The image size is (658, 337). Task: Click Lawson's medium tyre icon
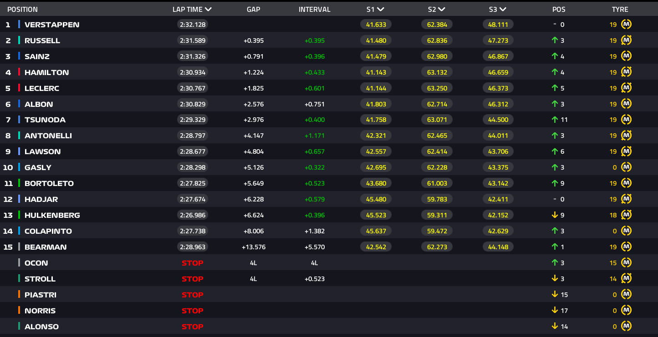point(627,151)
